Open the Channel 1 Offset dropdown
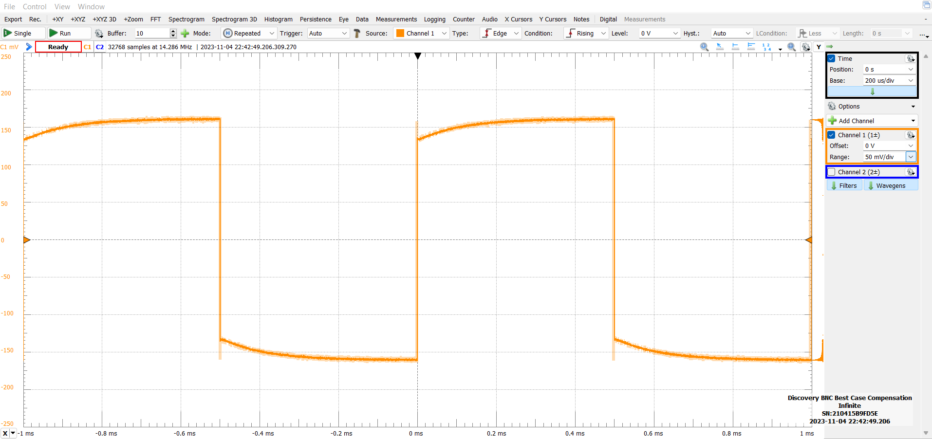Viewport: 932px width, 439px height. coord(911,146)
